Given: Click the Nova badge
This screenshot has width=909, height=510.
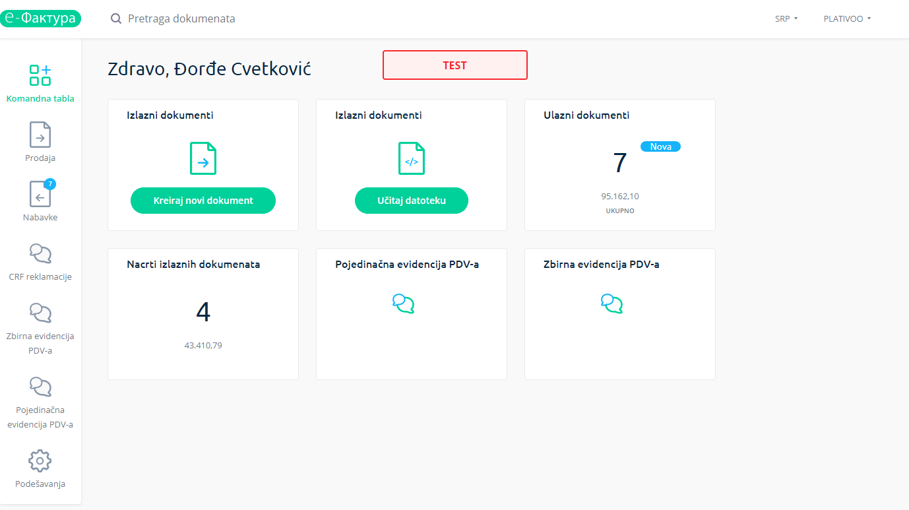Looking at the screenshot, I should click(x=660, y=146).
